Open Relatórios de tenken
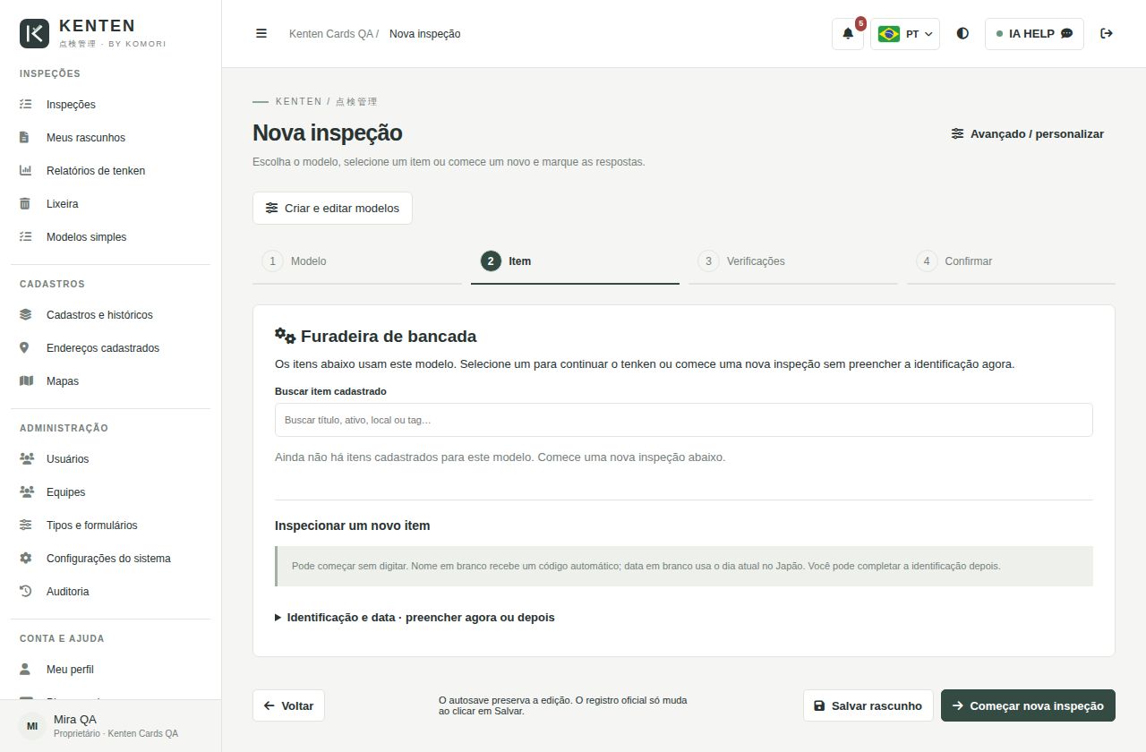 [x=110, y=171]
